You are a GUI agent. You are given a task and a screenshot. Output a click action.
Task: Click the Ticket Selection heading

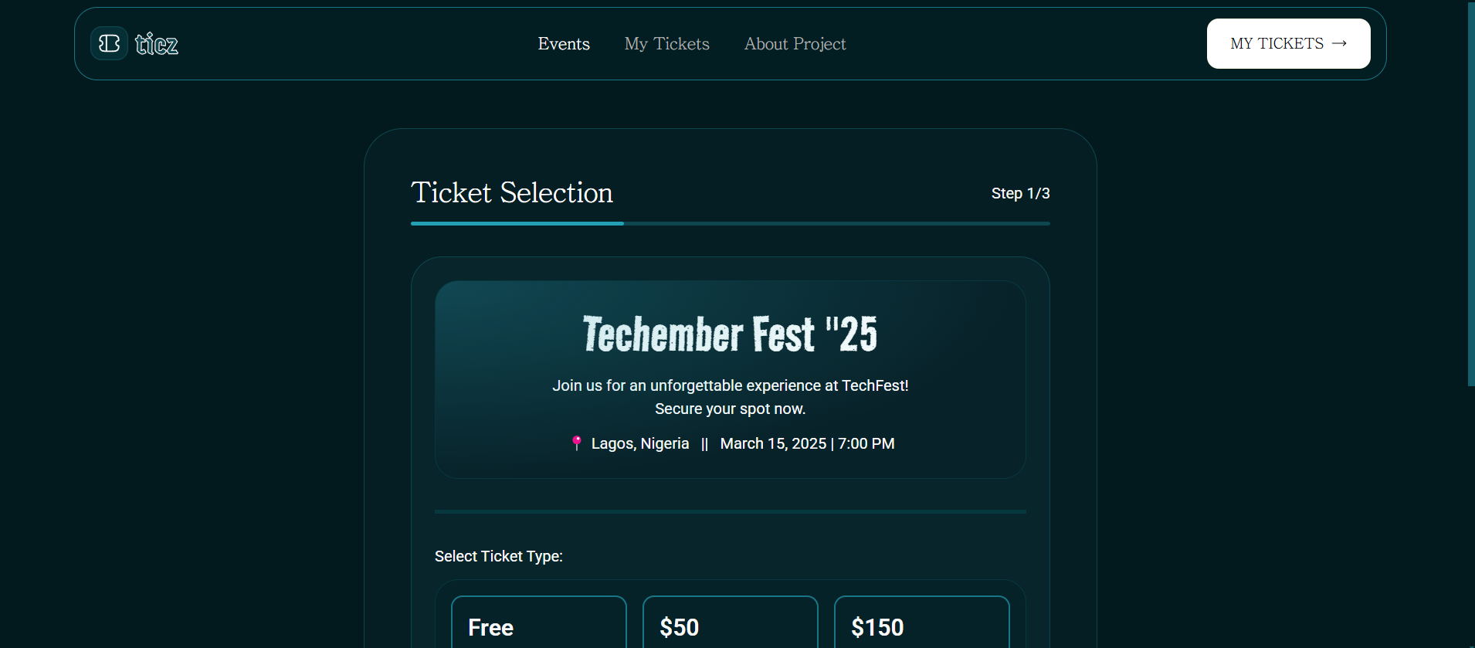click(x=512, y=192)
